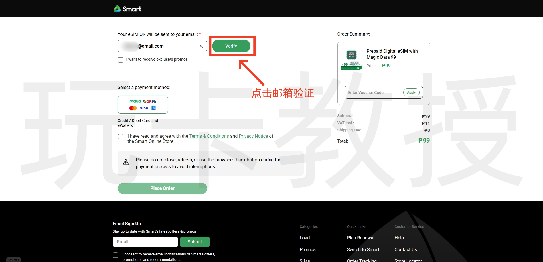The image size is (543, 262).
Task: Open Privacy Notice link
Action: (x=253, y=136)
